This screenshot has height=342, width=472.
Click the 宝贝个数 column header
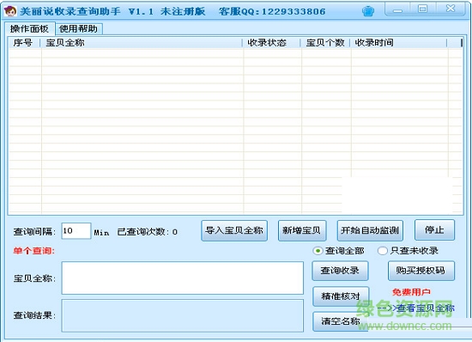(x=326, y=43)
